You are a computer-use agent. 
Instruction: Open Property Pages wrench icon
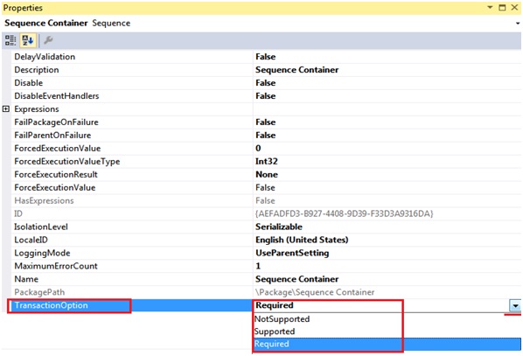48,40
